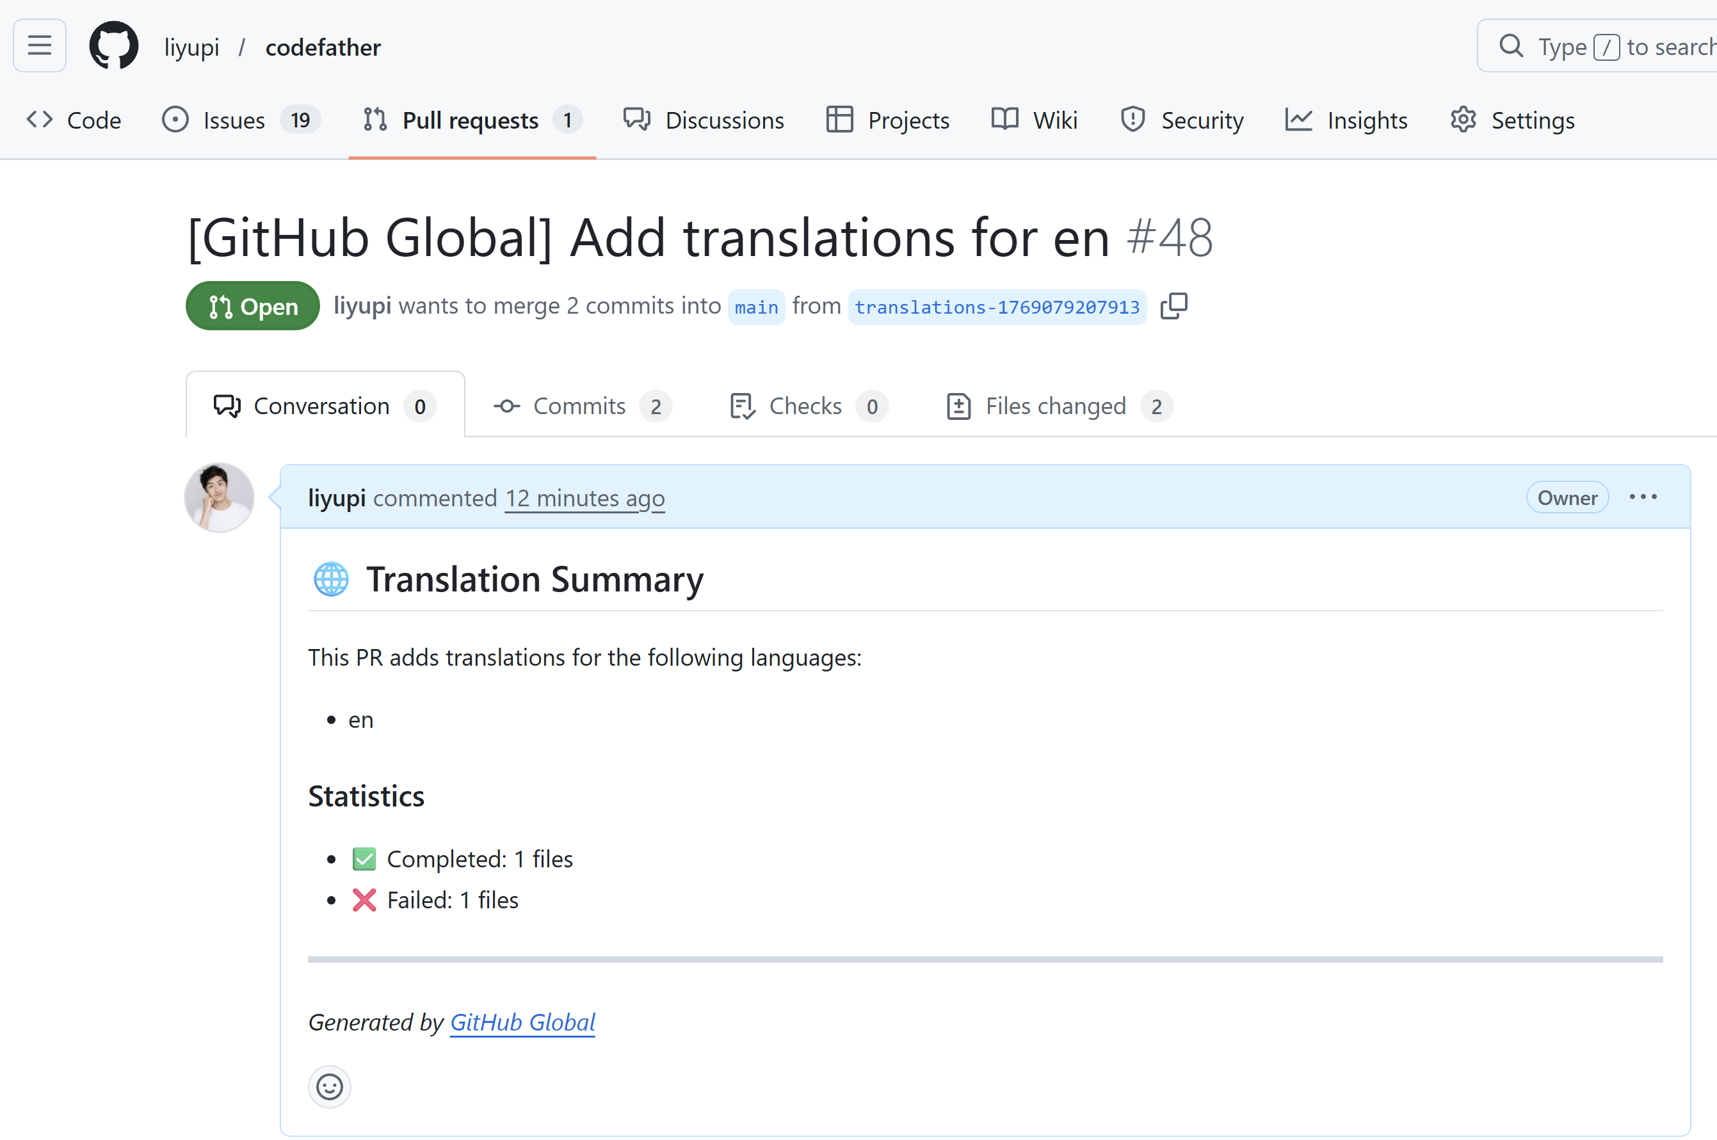Image resolution: width=1717 pixels, height=1140 pixels.
Task: Click the main branch label
Action: [755, 307]
